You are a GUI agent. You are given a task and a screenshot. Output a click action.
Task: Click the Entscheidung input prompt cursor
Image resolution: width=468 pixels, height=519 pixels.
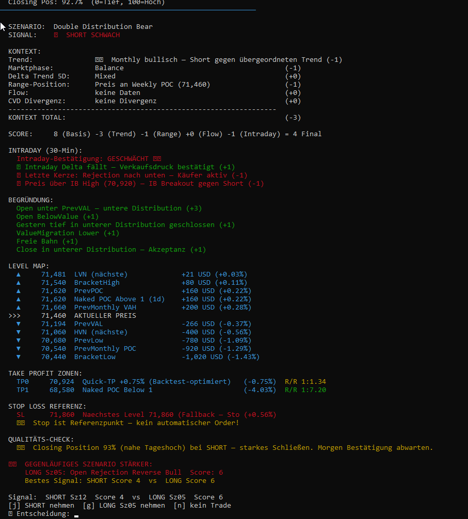[x=76, y=516]
